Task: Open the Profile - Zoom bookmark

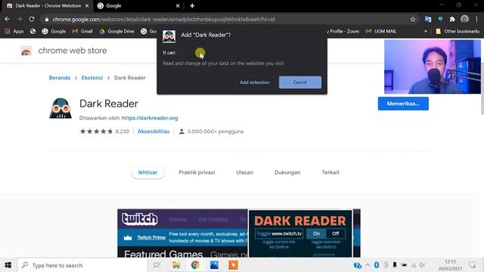Action: [x=343, y=31]
